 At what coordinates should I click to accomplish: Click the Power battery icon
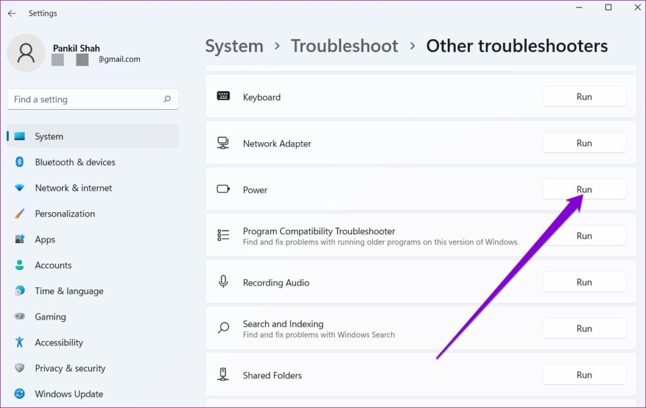click(223, 189)
